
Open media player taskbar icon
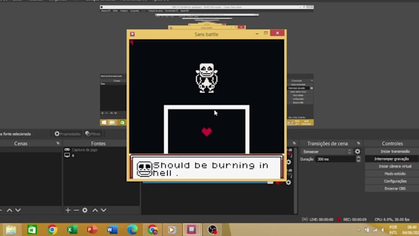tap(172, 230)
